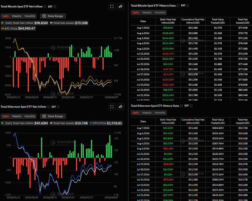The width and height of the screenshot is (252, 201).
Task: Click $775.36M value traded in Ethereum Jul 27 row
Action: pyautogui.click(x=218, y=174)
